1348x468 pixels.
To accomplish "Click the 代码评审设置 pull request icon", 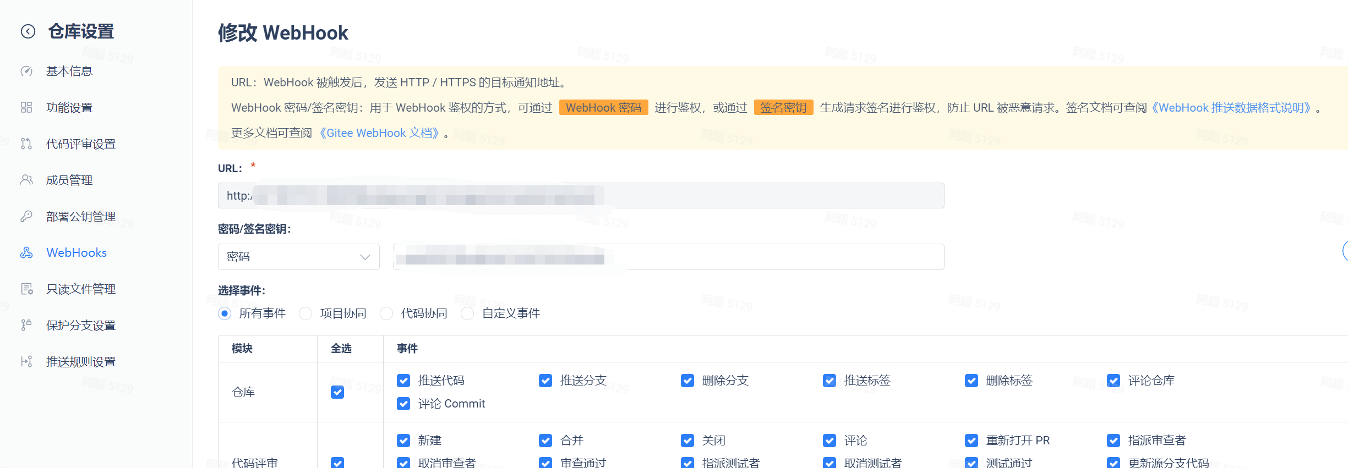I will (x=26, y=144).
